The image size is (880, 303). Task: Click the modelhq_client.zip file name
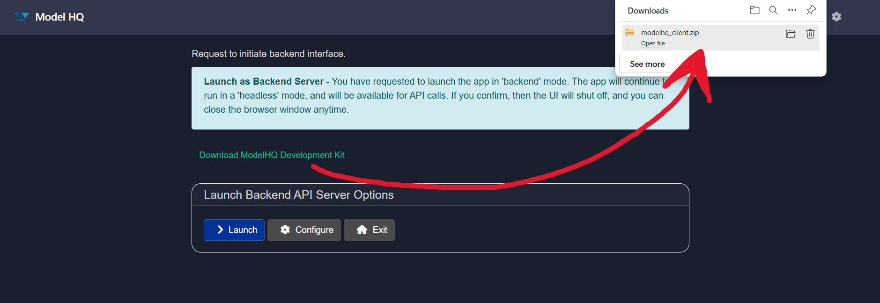(670, 33)
